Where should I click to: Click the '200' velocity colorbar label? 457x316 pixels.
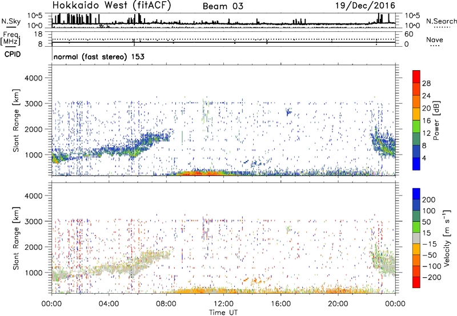[429, 200]
